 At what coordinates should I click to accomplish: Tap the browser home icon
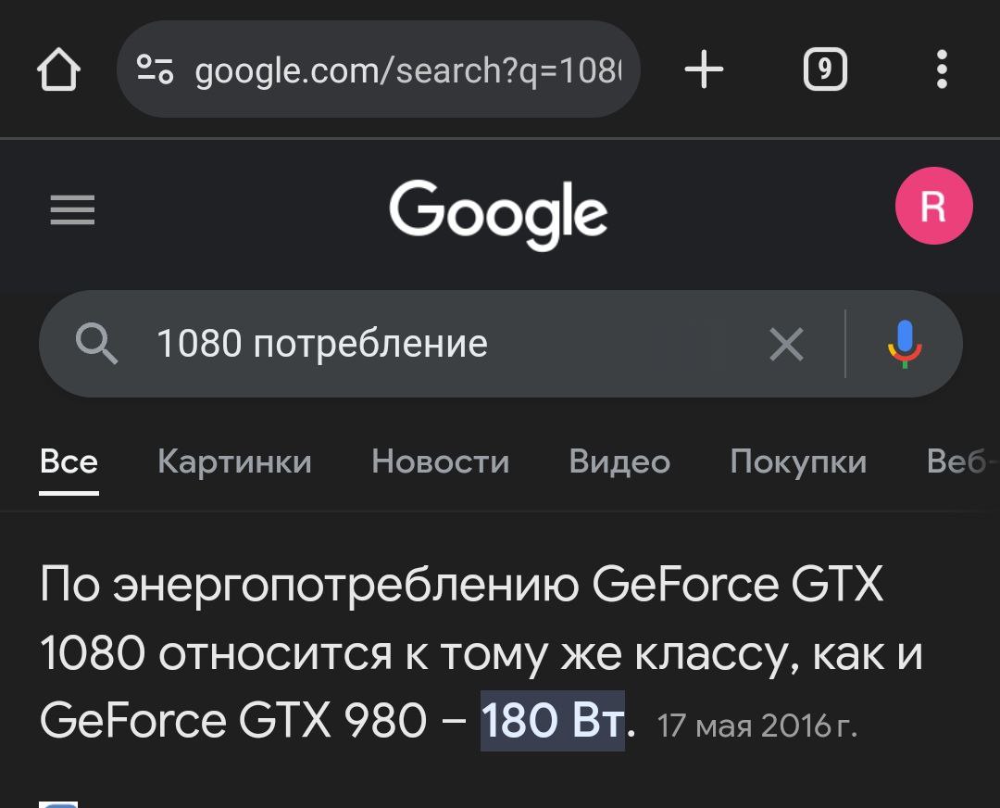tap(58, 69)
